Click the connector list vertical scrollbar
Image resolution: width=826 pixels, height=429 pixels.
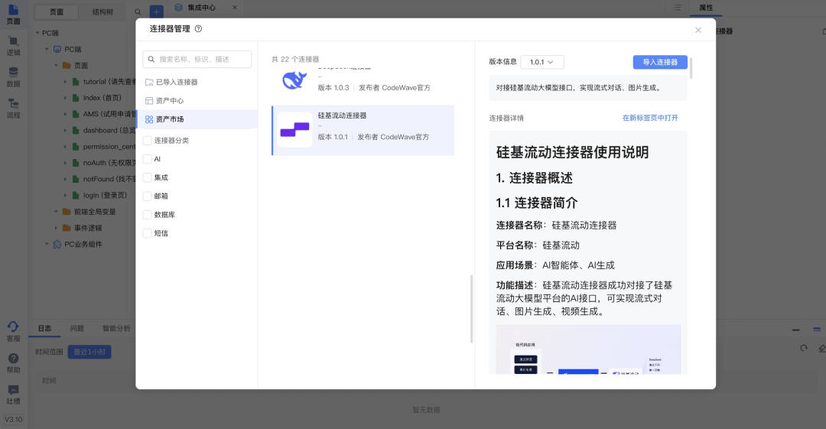(471, 309)
